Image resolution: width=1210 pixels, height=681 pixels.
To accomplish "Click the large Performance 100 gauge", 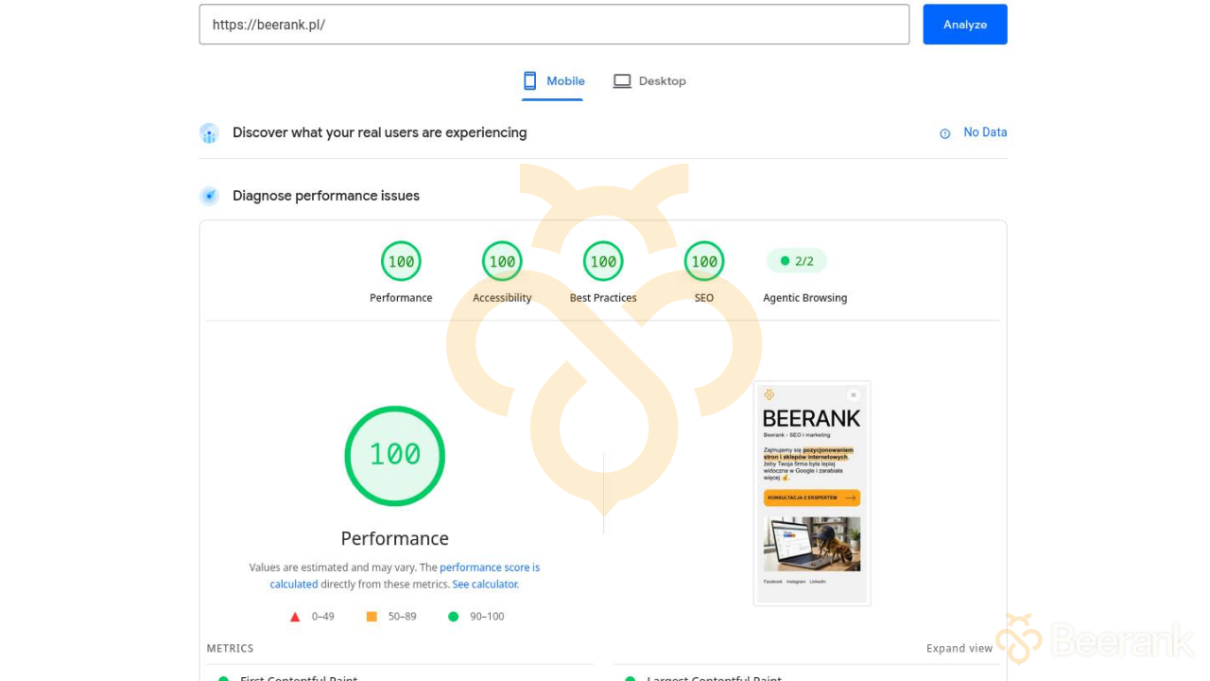I will pos(395,456).
